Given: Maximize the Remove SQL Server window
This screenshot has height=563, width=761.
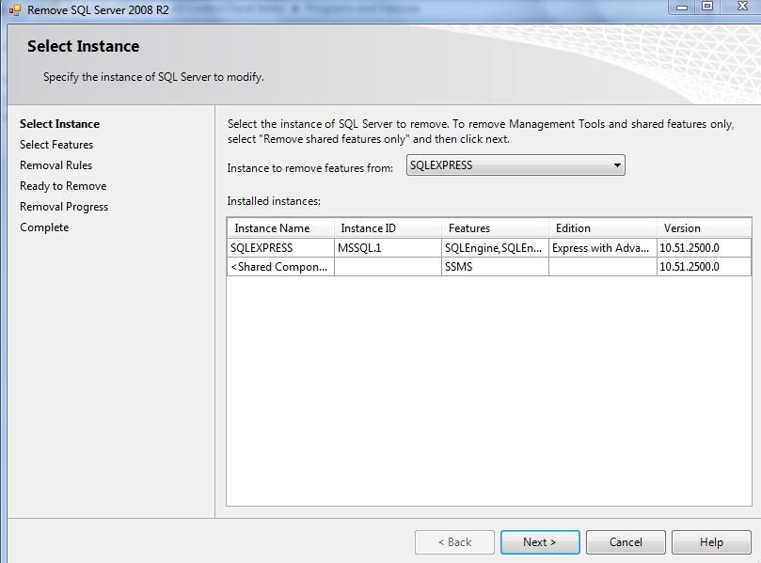Looking at the screenshot, I should pyautogui.click(x=707, y=7).
